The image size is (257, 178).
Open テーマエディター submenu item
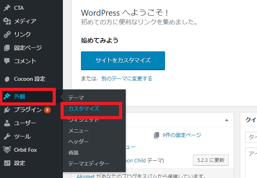tap(89, 163)
